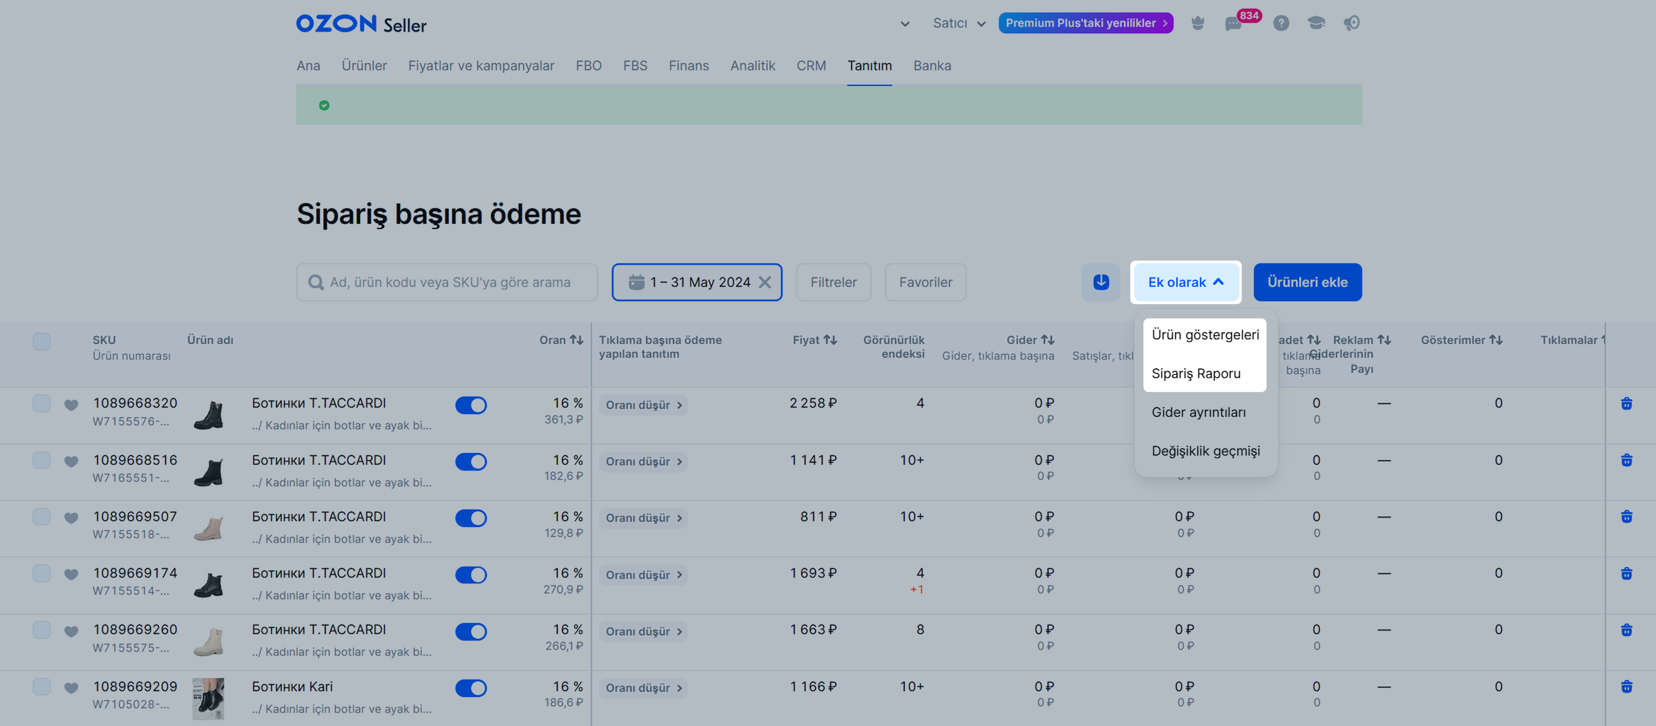This screenshot has width=1656, height=726.
Task: Open messages chat icon with 834 badge
Action: coord(1234,24)
